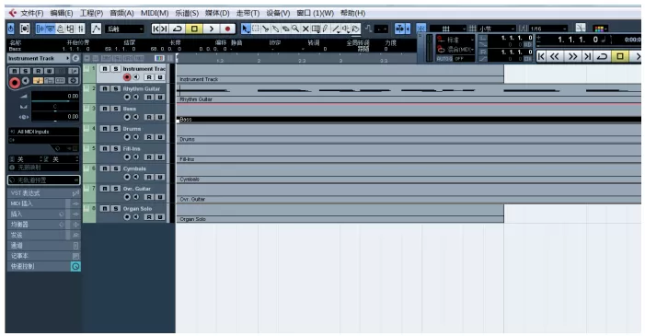This screenshot has height=336, width=645.
Task: Toggle Snap on/off button
Action: click(420, 29)
